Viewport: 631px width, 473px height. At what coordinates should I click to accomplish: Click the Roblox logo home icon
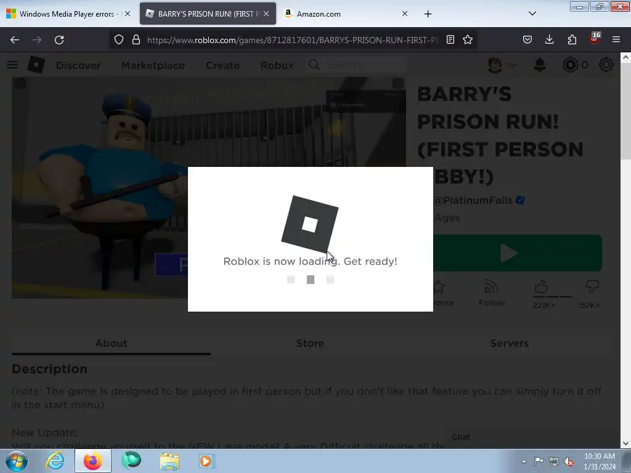pos(36,65)
